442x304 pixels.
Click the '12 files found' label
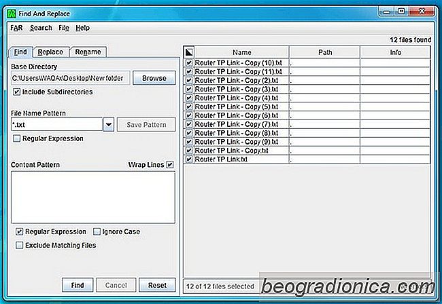pyautogui.click(x=411, y=39)
